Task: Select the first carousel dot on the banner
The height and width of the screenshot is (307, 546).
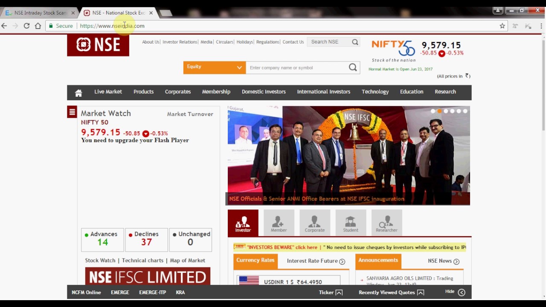Action: [433, 111]
